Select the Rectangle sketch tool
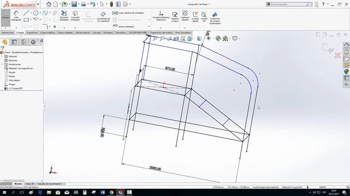Viewport: 350px width, 196px height. (x=26, y=20)
